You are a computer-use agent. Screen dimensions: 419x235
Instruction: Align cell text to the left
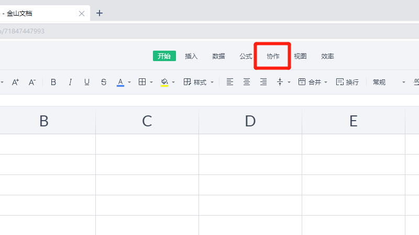[x=229, y=82]
